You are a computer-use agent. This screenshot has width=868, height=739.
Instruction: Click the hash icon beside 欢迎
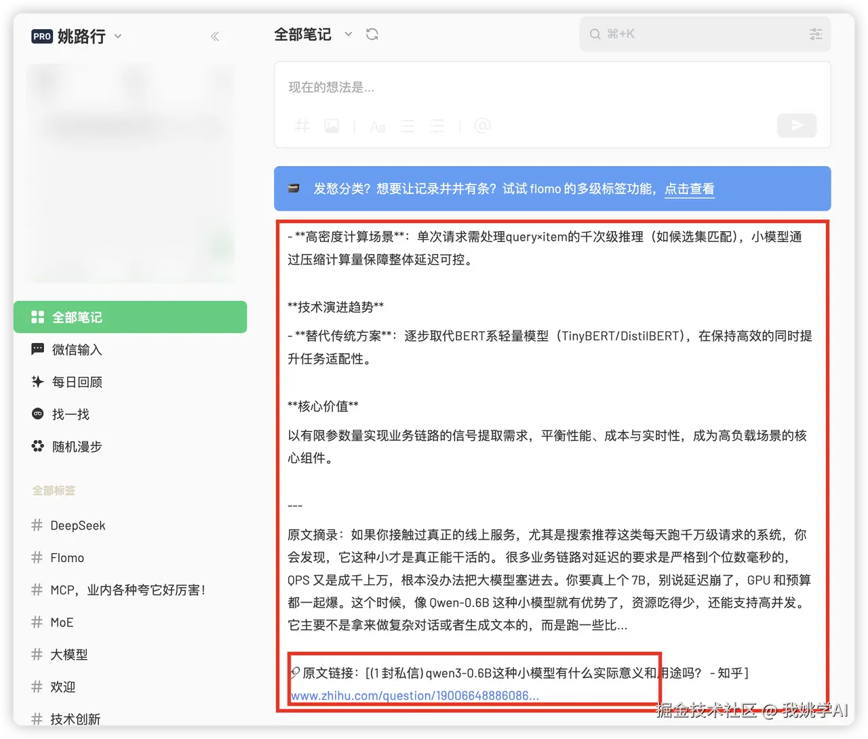(x=37, y=687)
